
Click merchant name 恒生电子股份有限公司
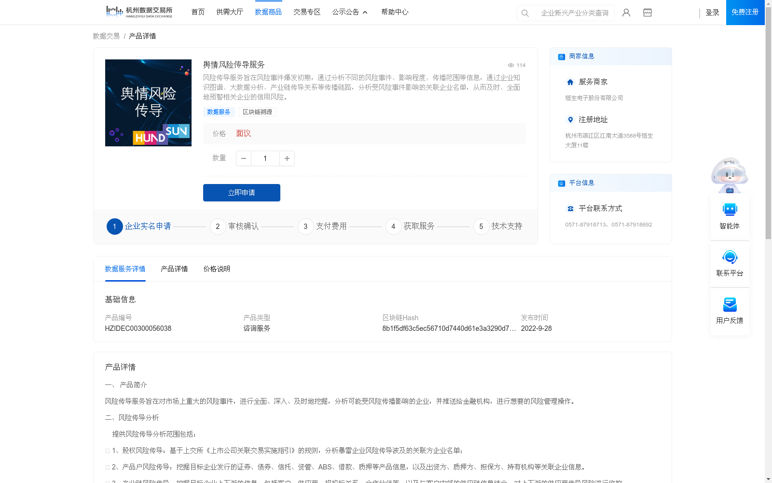(594, 98)
